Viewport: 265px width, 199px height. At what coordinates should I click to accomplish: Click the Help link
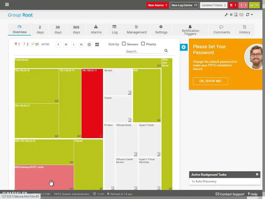click(x=253, y=194)
